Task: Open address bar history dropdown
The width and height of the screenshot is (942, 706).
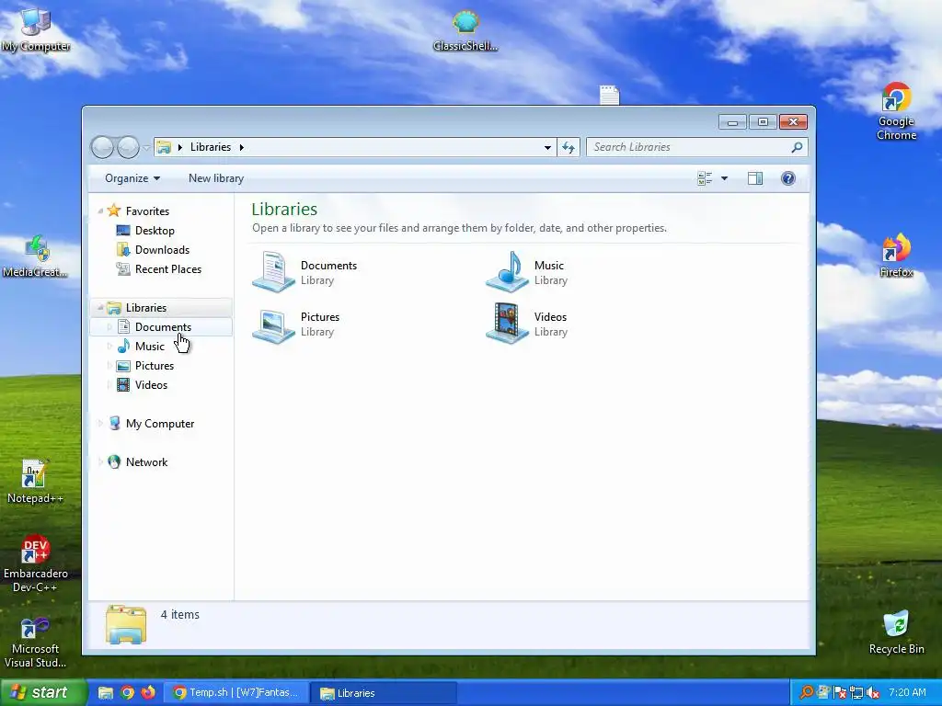Action: 547,147
